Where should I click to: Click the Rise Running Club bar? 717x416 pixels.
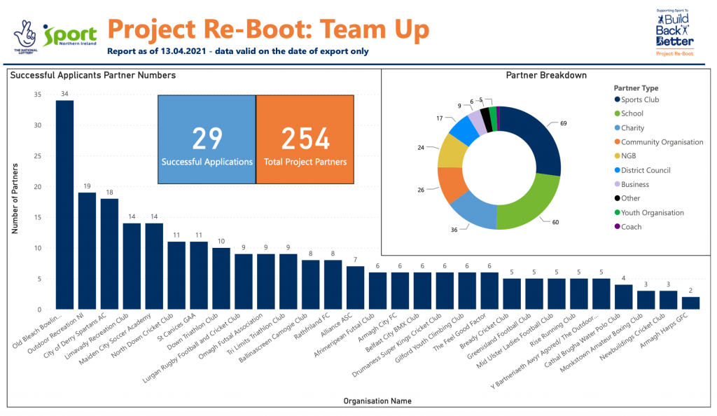(x=579, y=294)
